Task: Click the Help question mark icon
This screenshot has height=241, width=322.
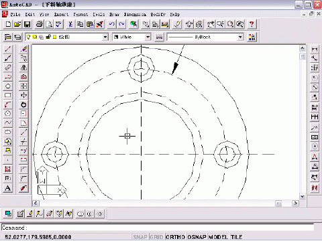Action: click(252, 24)
